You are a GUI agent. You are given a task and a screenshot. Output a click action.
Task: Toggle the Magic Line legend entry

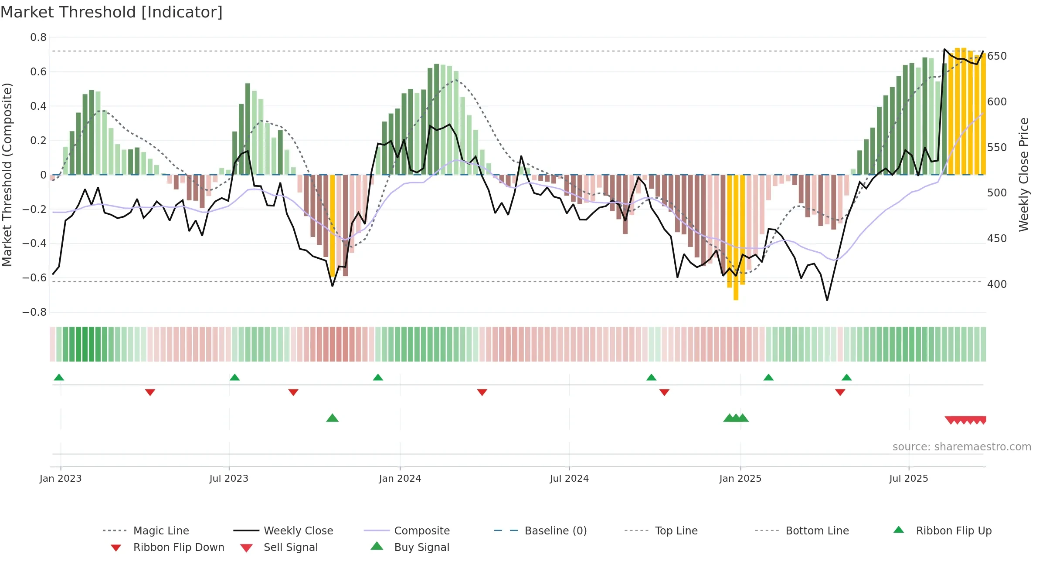click(x=146, y=531)
